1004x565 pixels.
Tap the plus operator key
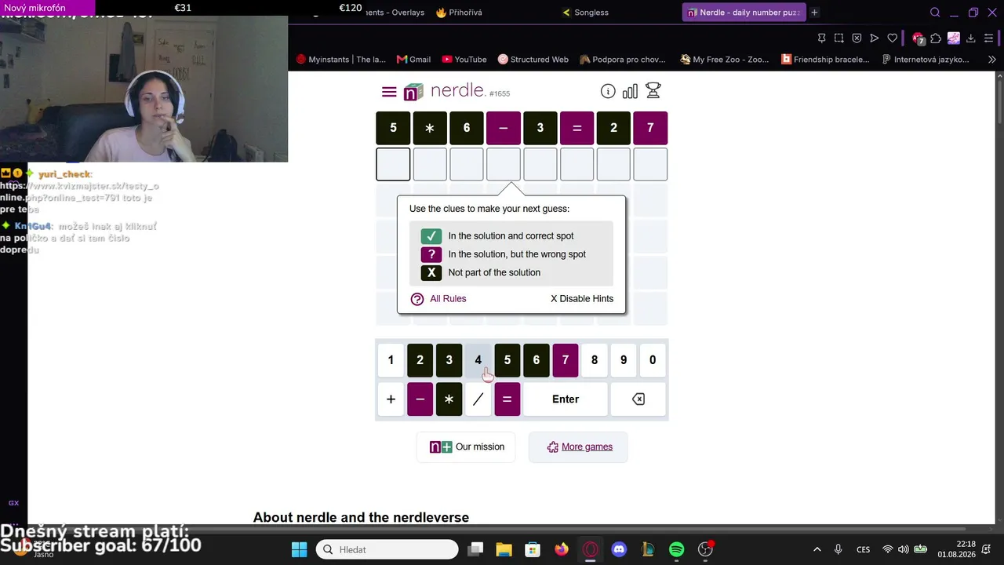click(391, 399)
